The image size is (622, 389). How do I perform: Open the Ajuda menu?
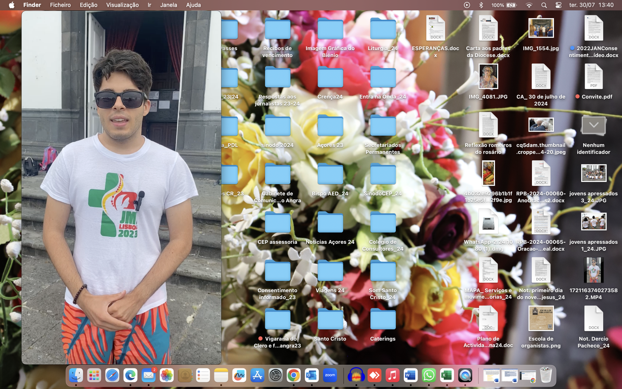[x=193, y=5]
